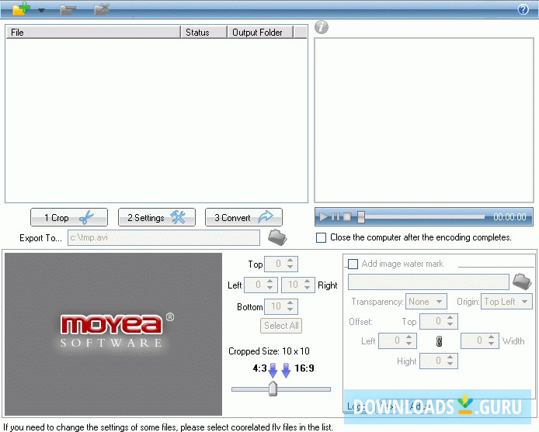
Task: Increase the crop Right value
Action: tap(308, 282)
